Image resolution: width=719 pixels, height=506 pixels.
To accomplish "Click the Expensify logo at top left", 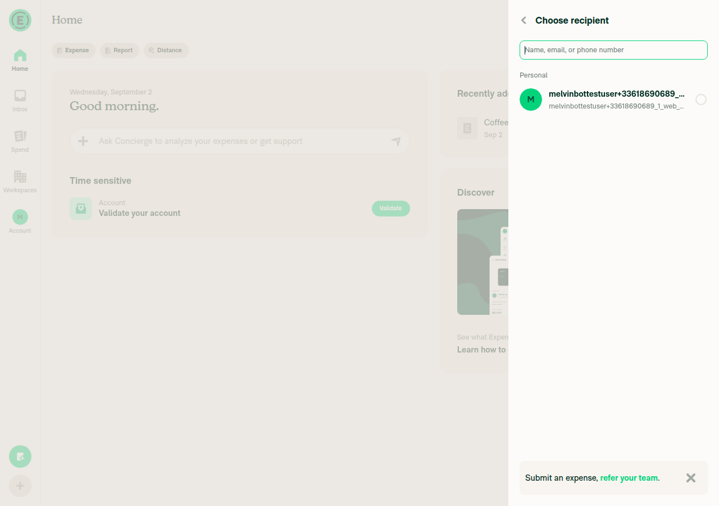I will 20,20.
